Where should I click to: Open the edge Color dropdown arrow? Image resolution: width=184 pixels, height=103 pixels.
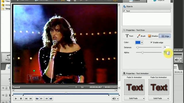click(142, 42)
